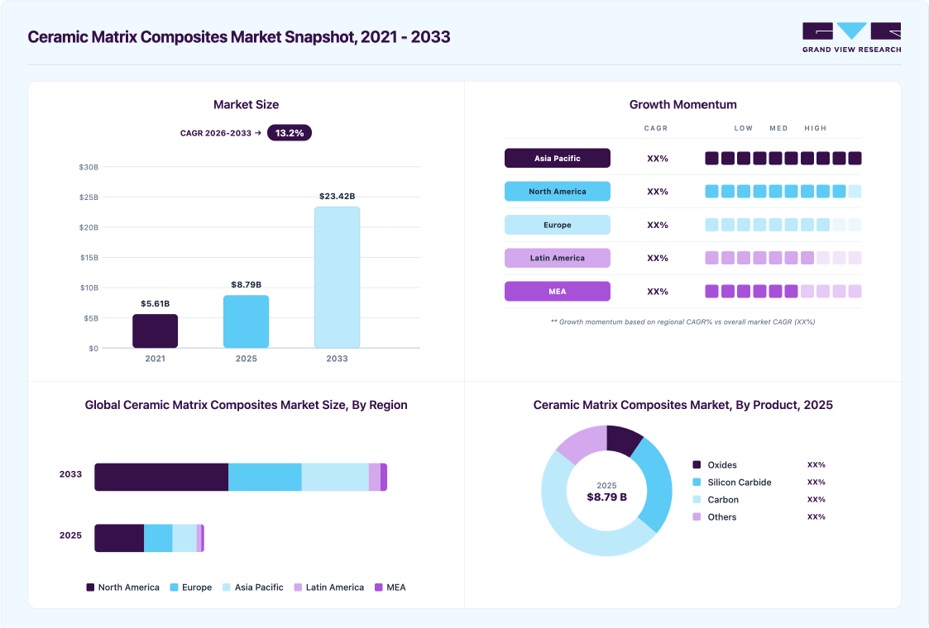Image resolution: width=929 pixels, height=628 pixels.
Task: Click the Europe segment in 2033 bar
Action: [265, 477]
